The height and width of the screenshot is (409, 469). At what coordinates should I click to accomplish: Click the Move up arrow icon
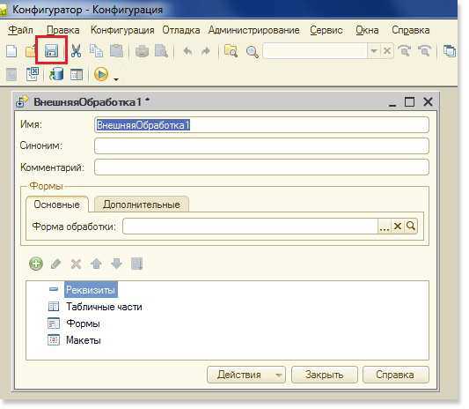tap(96, 264)
